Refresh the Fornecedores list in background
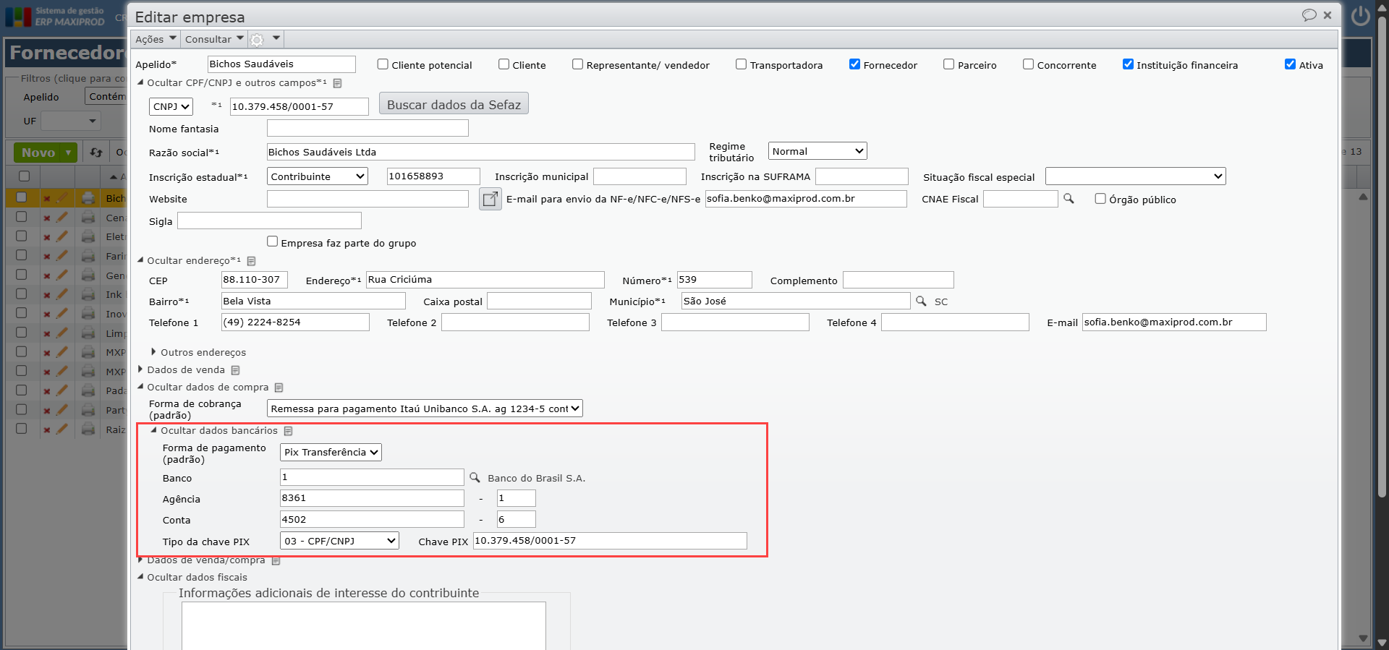Screen dimensions: 1389x650 96,153
